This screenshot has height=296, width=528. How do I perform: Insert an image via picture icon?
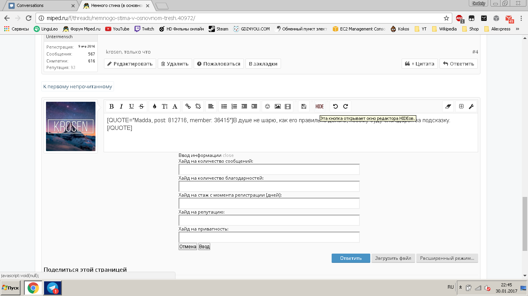pos(278,106)
